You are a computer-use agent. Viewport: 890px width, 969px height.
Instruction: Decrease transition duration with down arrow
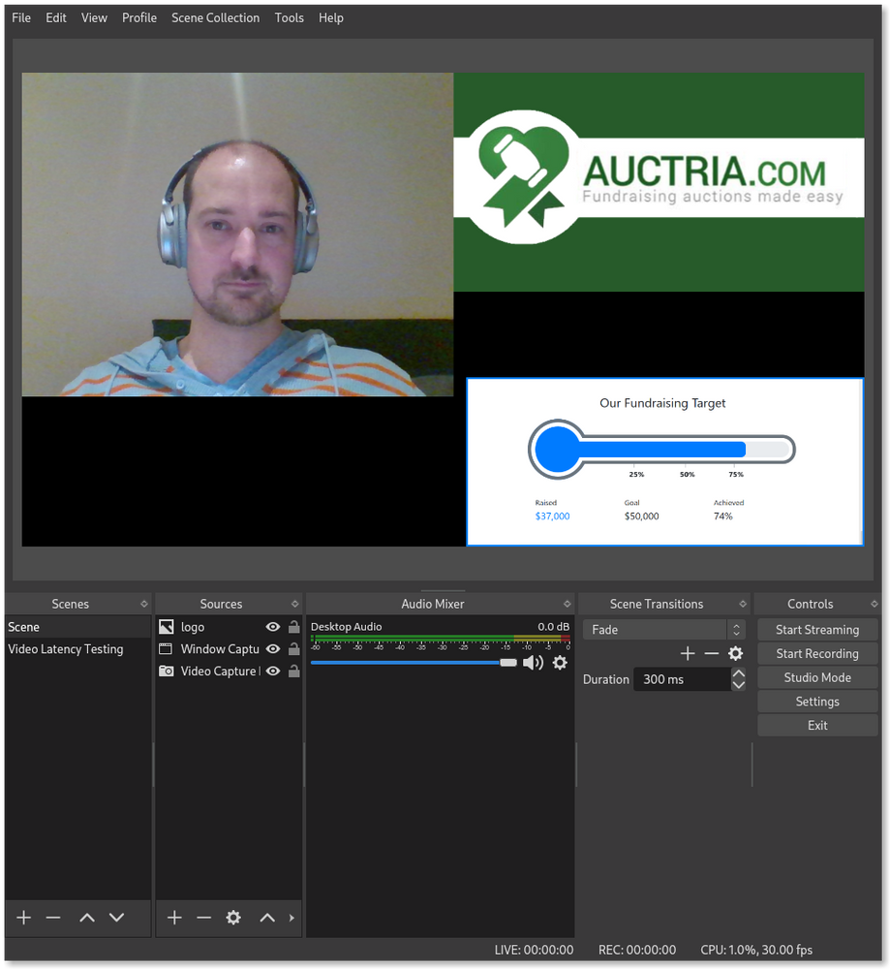click(x=738, y=685)
